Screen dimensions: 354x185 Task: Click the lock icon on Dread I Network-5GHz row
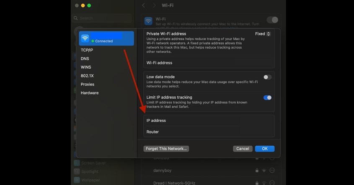(x=257, y=183)
